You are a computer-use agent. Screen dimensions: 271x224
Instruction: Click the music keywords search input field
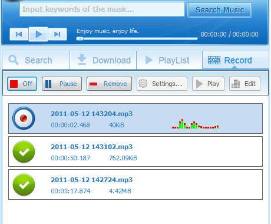102,9
